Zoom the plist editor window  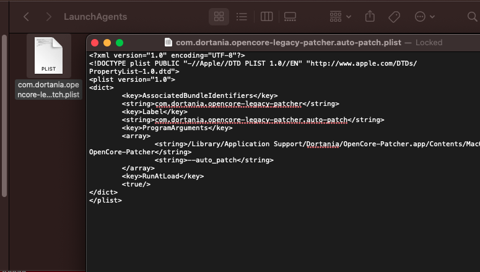[120, 43]
